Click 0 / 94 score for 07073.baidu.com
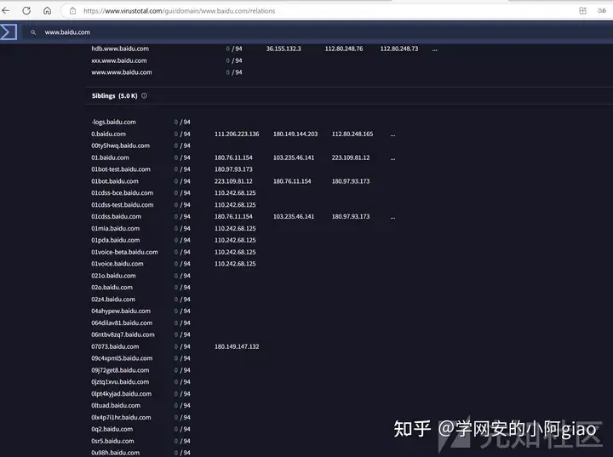 pyautogui.click(x=182, y=346)
